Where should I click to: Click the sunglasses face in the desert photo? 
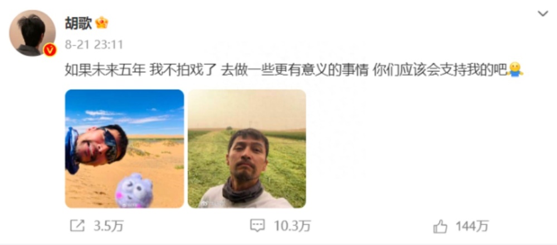[x=99, y=146]
